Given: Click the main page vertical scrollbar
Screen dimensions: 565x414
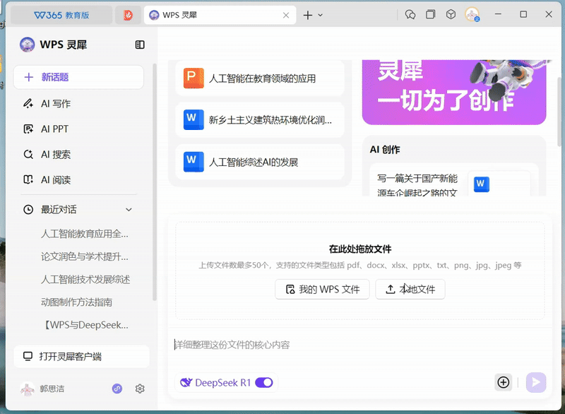Looking at the screenshot, I should click(559, 112).
